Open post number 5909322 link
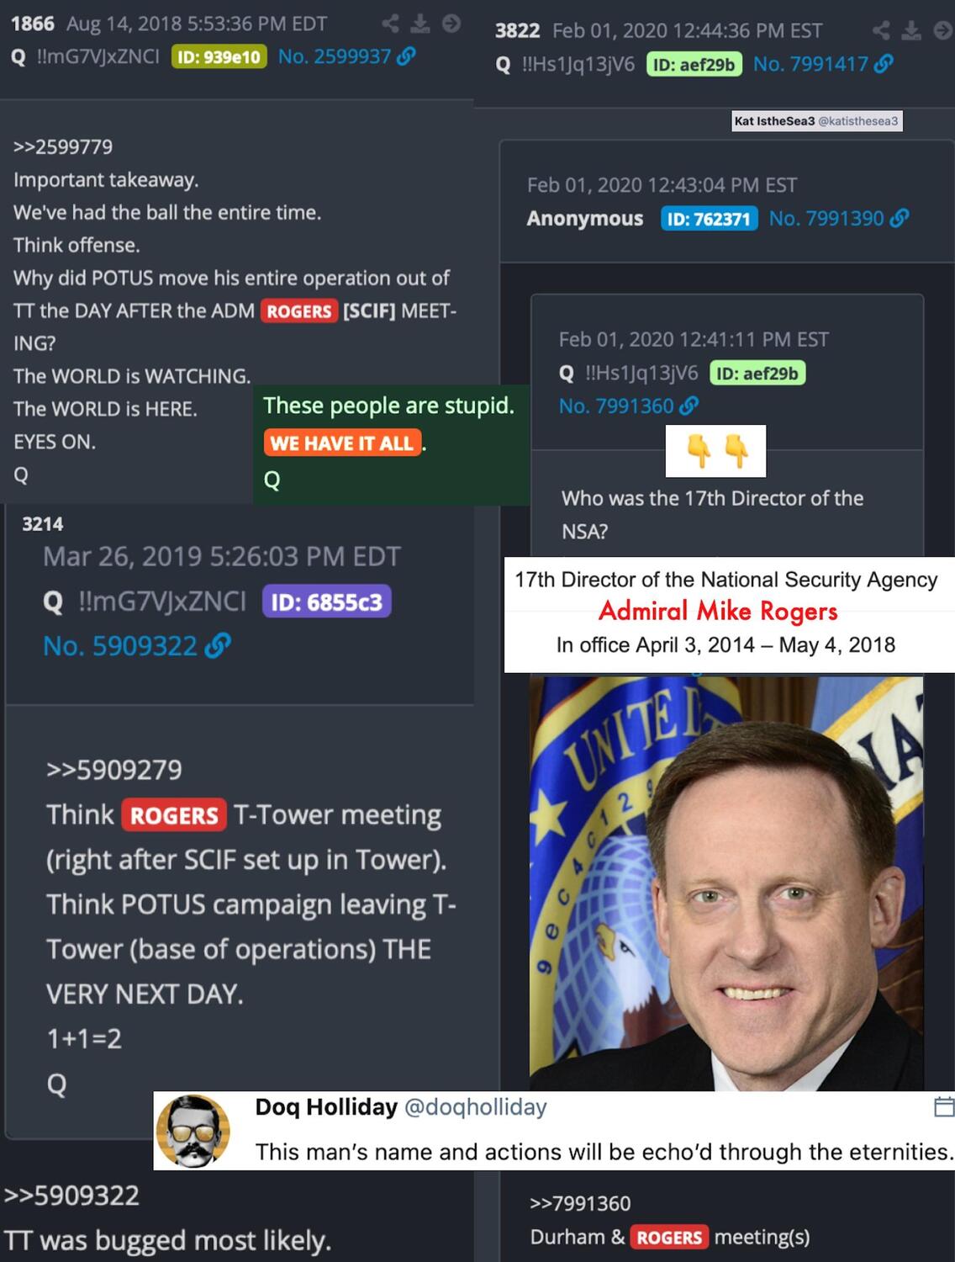Viewport: 955px width, 1262px height. click(x=120, y=646)
